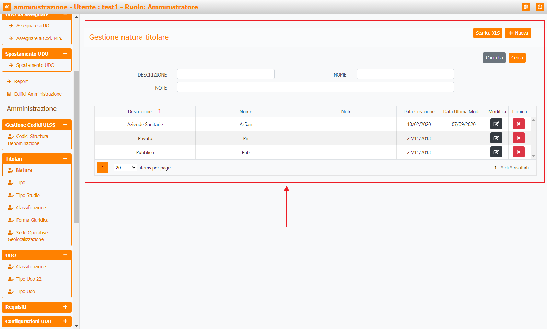
Task: Click the DESCRIZIONE input field
Action: [x=225, y=74]
